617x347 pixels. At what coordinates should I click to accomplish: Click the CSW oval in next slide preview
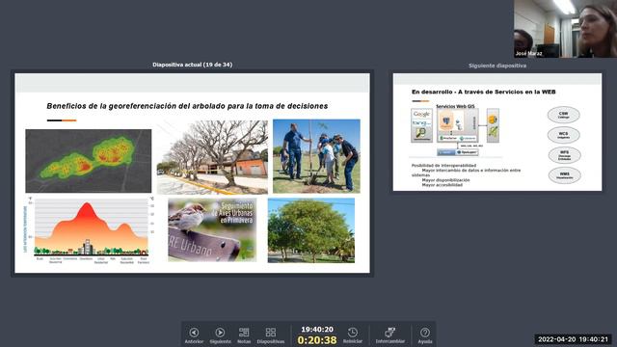click(563, 115)
